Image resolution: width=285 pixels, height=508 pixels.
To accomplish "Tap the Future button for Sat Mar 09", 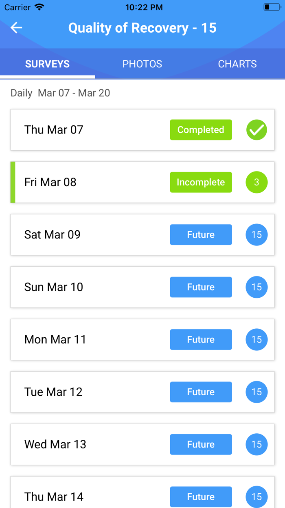I will (x=201, y=235).
